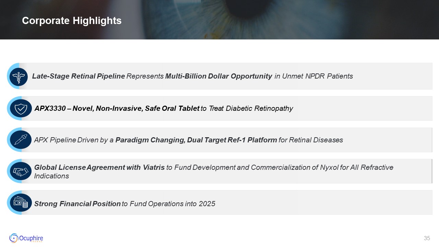Click the Fund Operations into 2025 text

pyautogui.click(x=172, y=204)
